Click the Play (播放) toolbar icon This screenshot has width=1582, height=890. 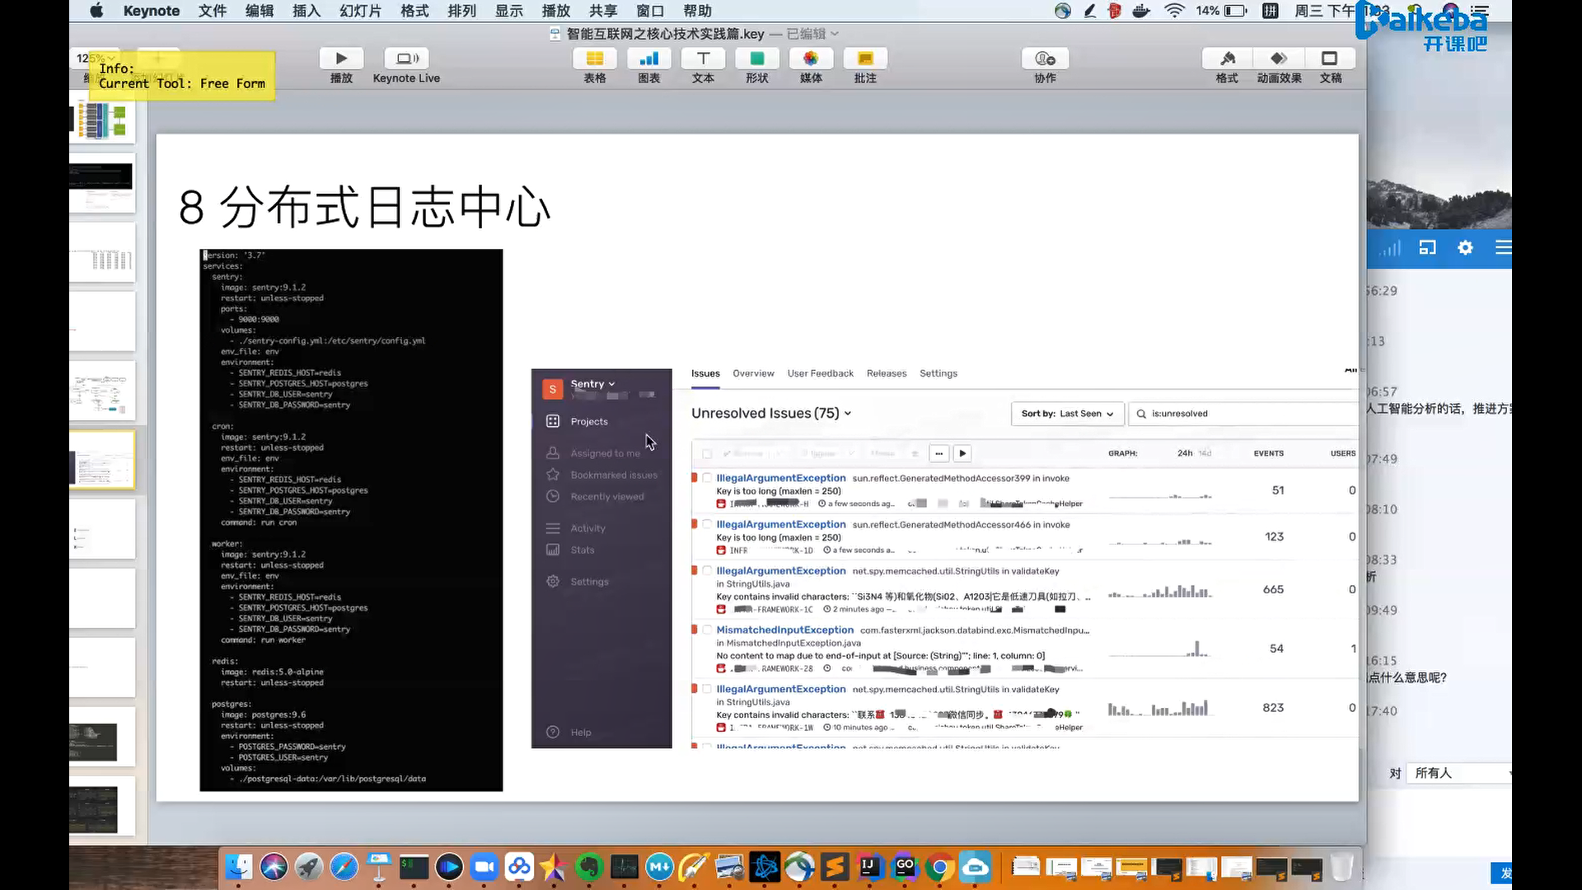(341, 59)
